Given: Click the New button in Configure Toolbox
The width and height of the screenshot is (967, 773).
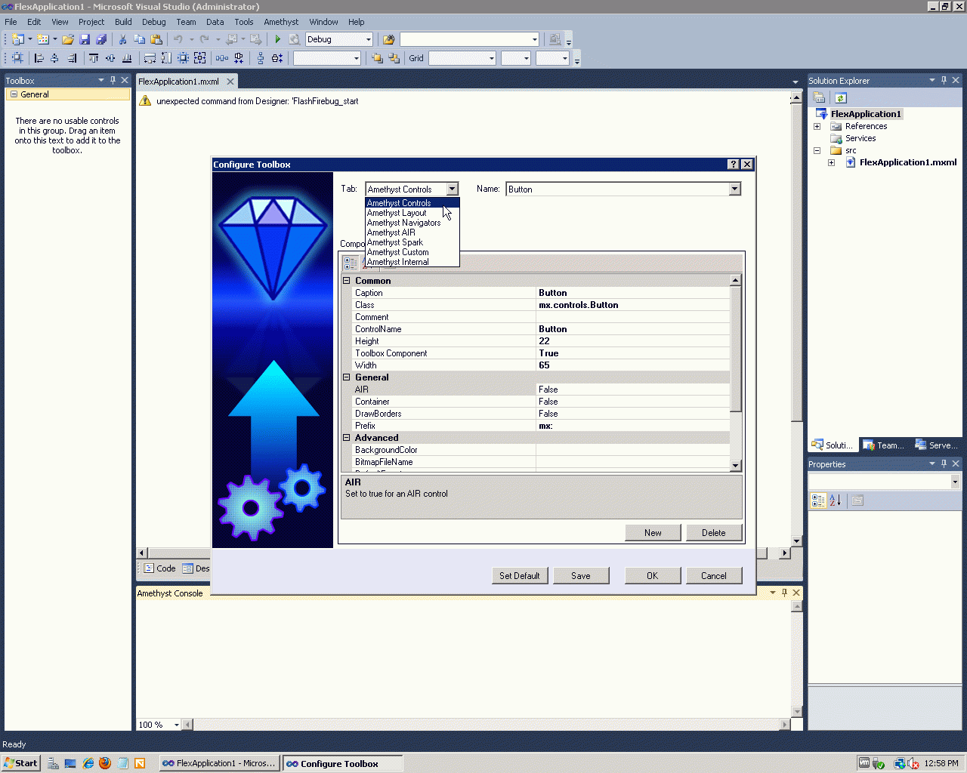Looking at the screenshot, I should pyautogui.click(x=653, y=533).
